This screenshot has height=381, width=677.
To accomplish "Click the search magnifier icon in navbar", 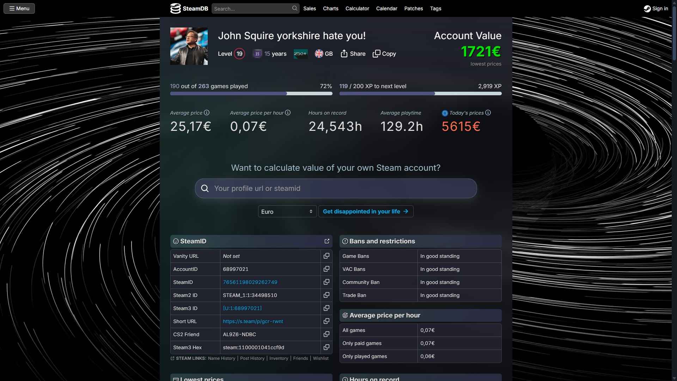I will pos(294,8).
